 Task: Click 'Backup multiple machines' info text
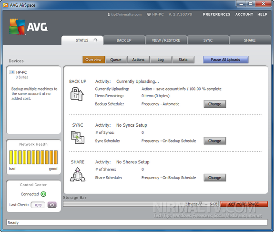coord(34,94)
